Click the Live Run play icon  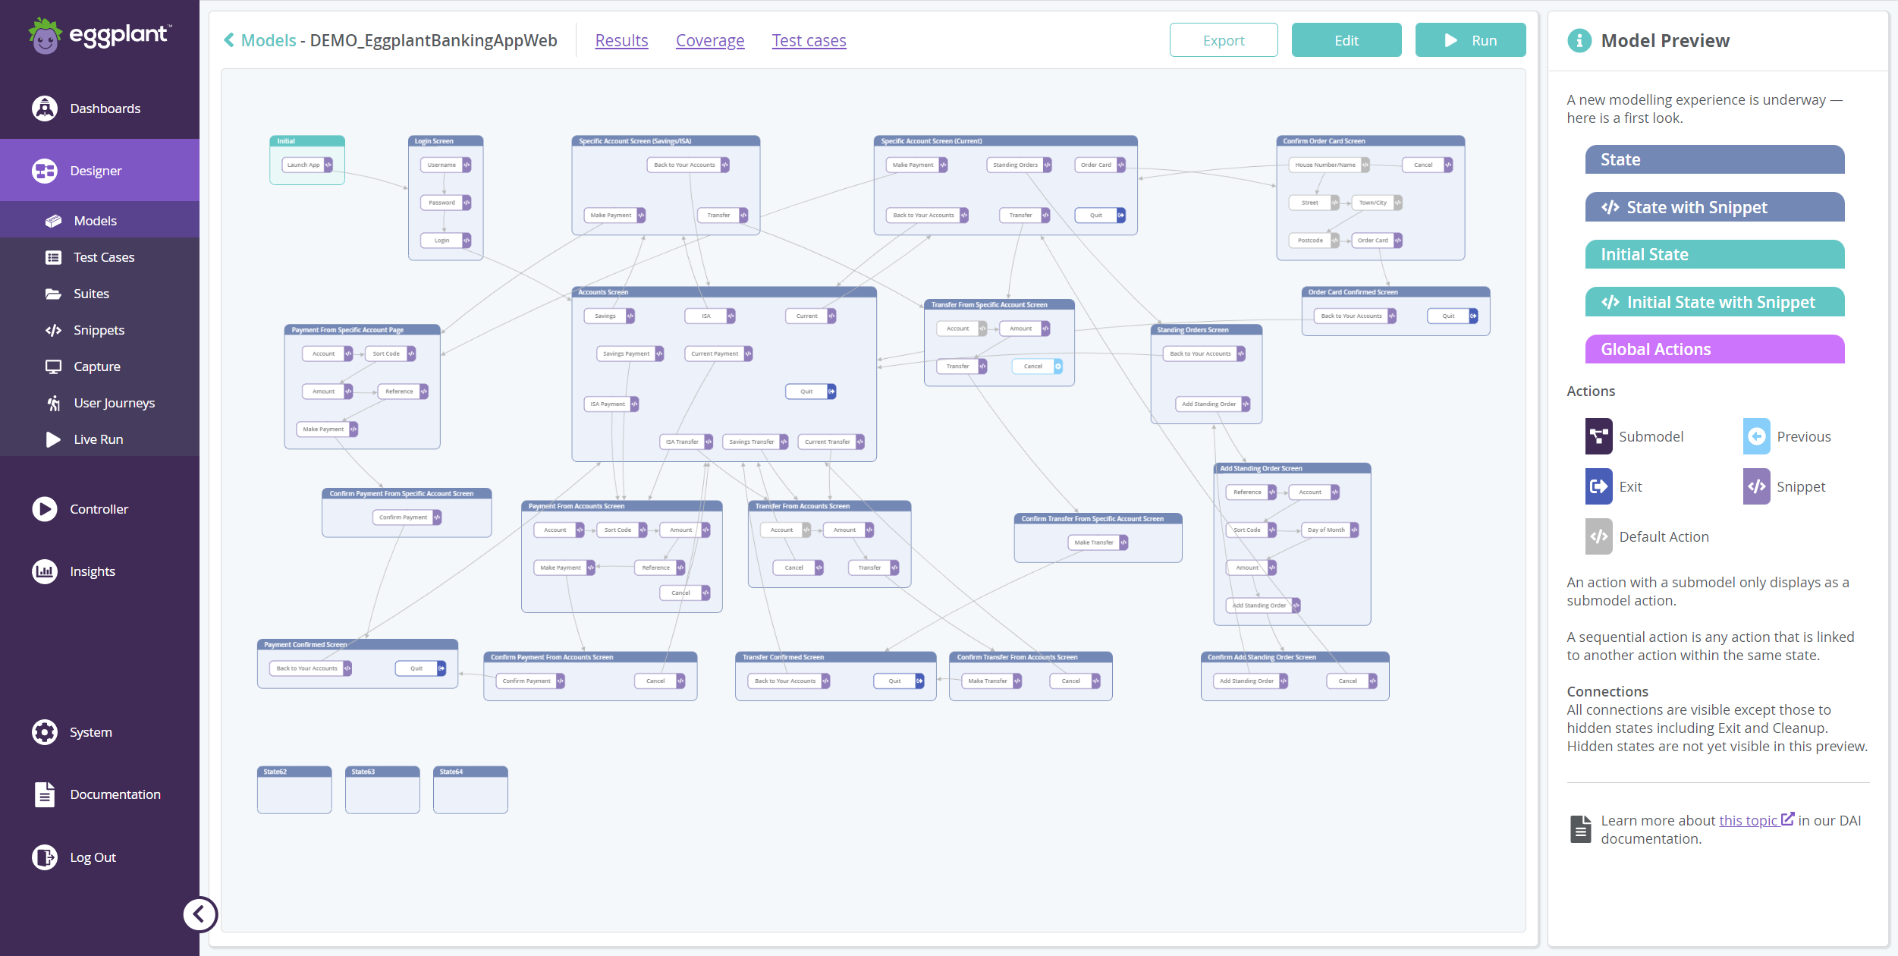point(53,439)
